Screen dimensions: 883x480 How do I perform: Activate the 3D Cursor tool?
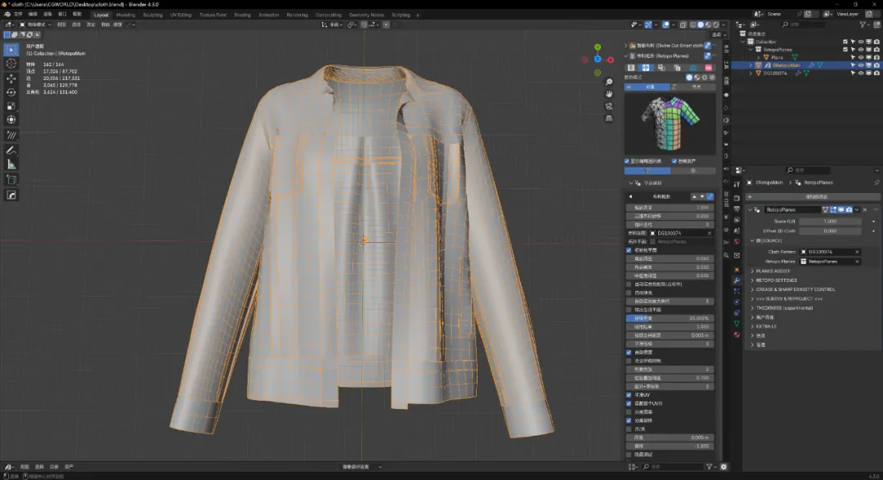click(x=11, y=64)
